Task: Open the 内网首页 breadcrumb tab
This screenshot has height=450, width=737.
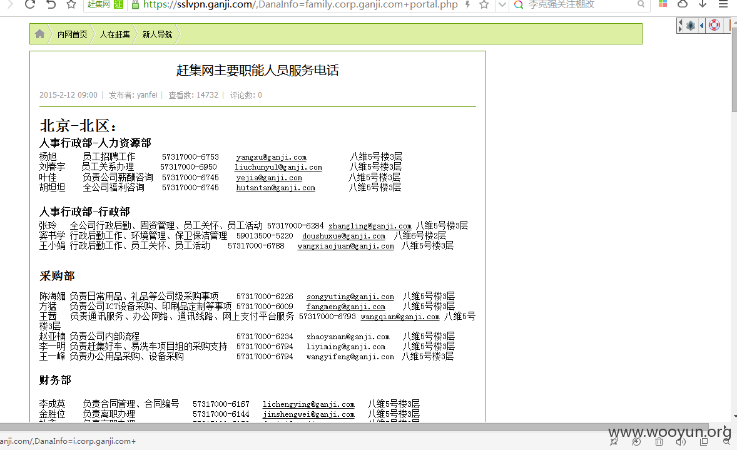Action: tap(73, 34)
